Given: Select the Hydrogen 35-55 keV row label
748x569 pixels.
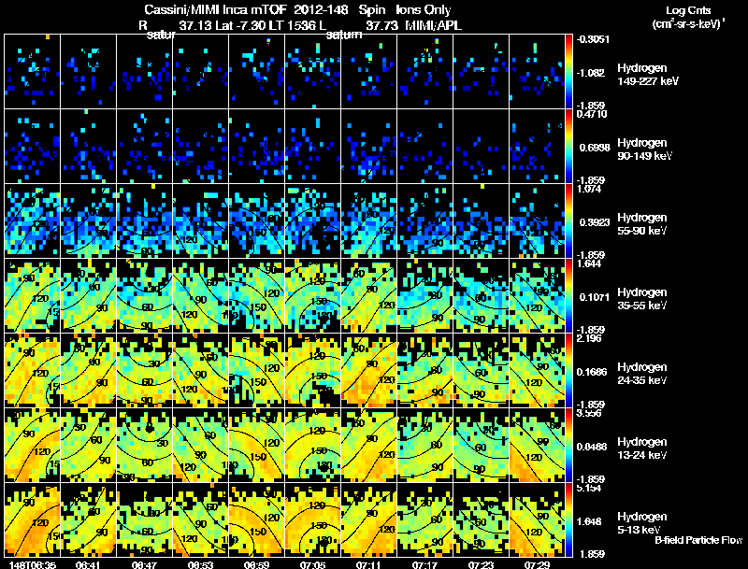Looking at the screenshot, I should (642, 299).
